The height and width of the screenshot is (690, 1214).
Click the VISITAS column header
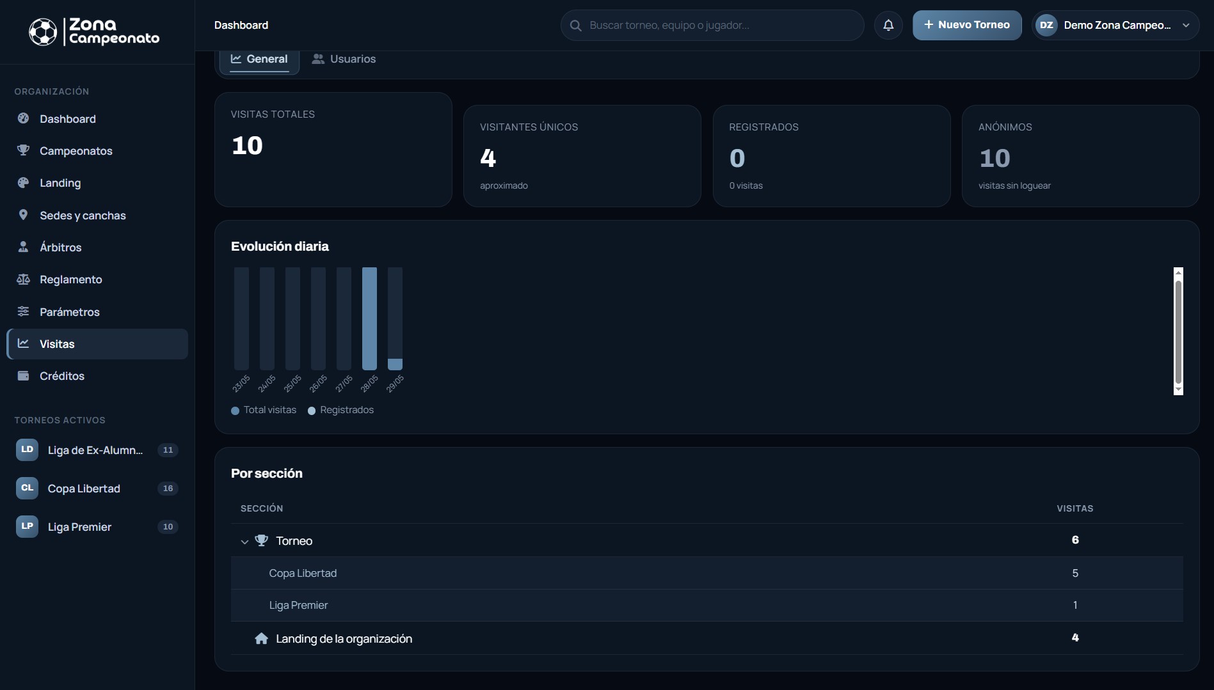click(1075, 508)
